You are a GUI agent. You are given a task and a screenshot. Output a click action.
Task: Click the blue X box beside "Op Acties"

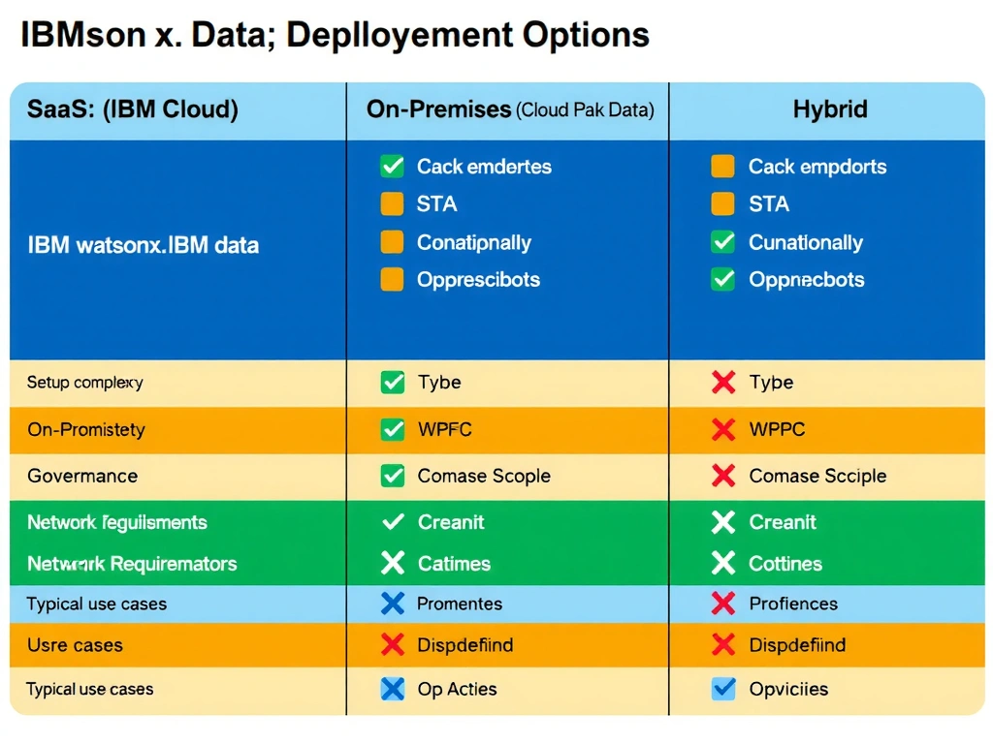pyautogui.click(x=393, y=689)
